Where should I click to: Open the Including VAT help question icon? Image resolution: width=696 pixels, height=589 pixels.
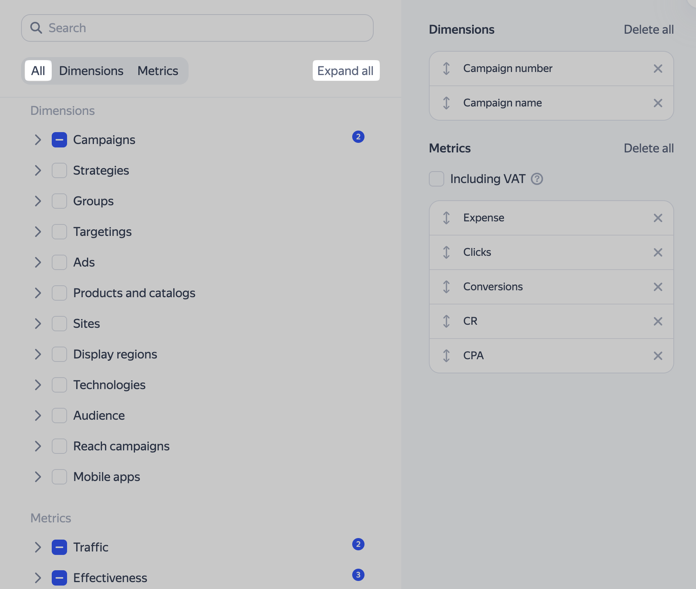(537, 179)
